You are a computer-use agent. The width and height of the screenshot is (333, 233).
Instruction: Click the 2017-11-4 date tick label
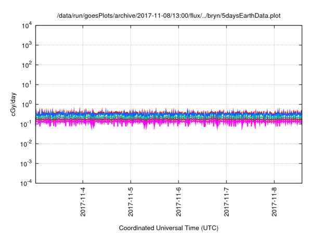(83, 202)
